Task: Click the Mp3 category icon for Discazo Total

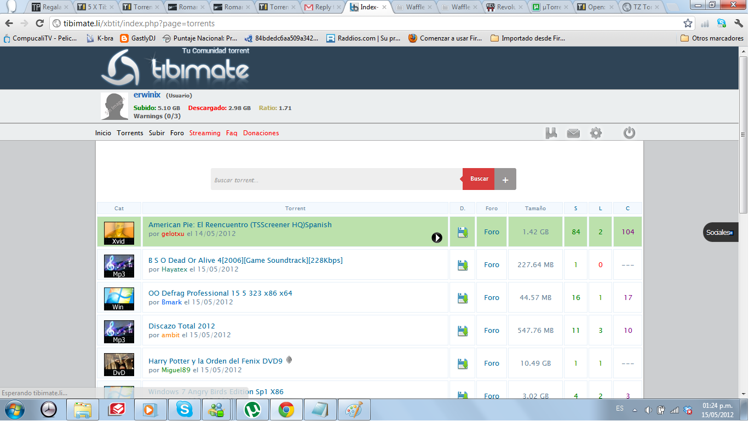Action: [x=119, y=332]
